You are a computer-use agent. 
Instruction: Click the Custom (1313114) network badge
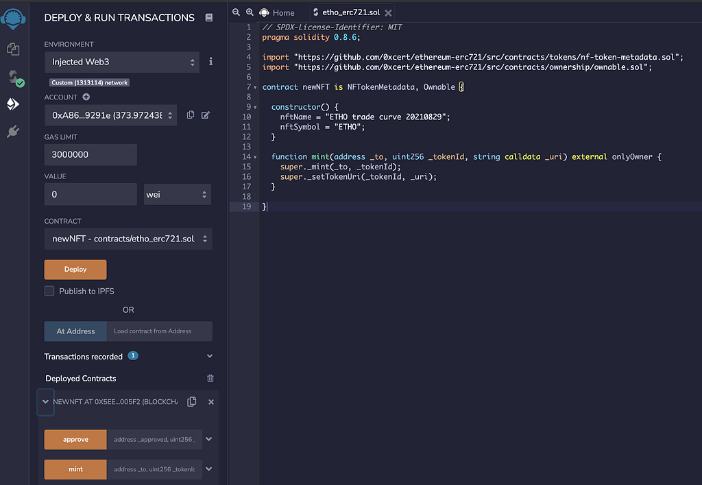click(90, 82)
